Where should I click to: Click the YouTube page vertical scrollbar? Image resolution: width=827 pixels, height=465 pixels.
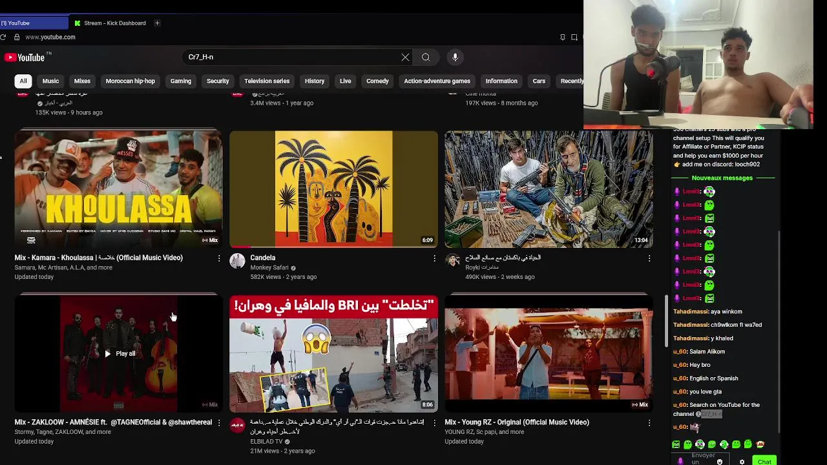point(667,321)
